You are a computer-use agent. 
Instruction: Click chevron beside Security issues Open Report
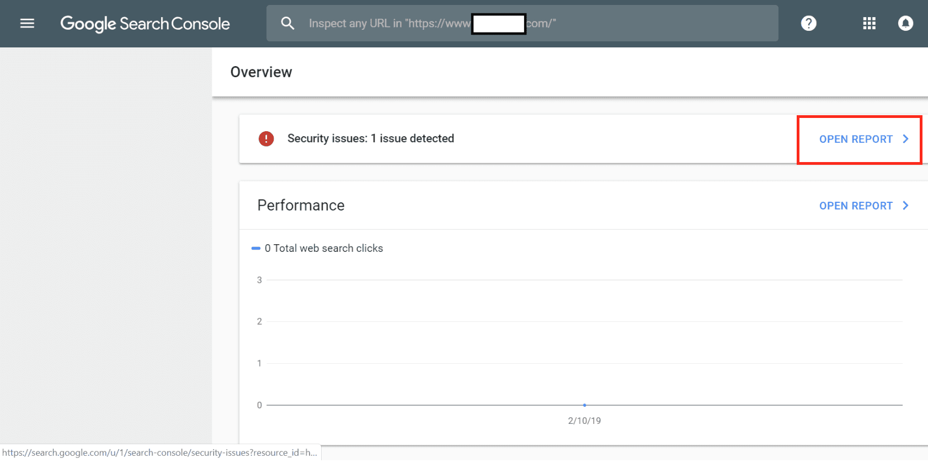pos(905,139)
